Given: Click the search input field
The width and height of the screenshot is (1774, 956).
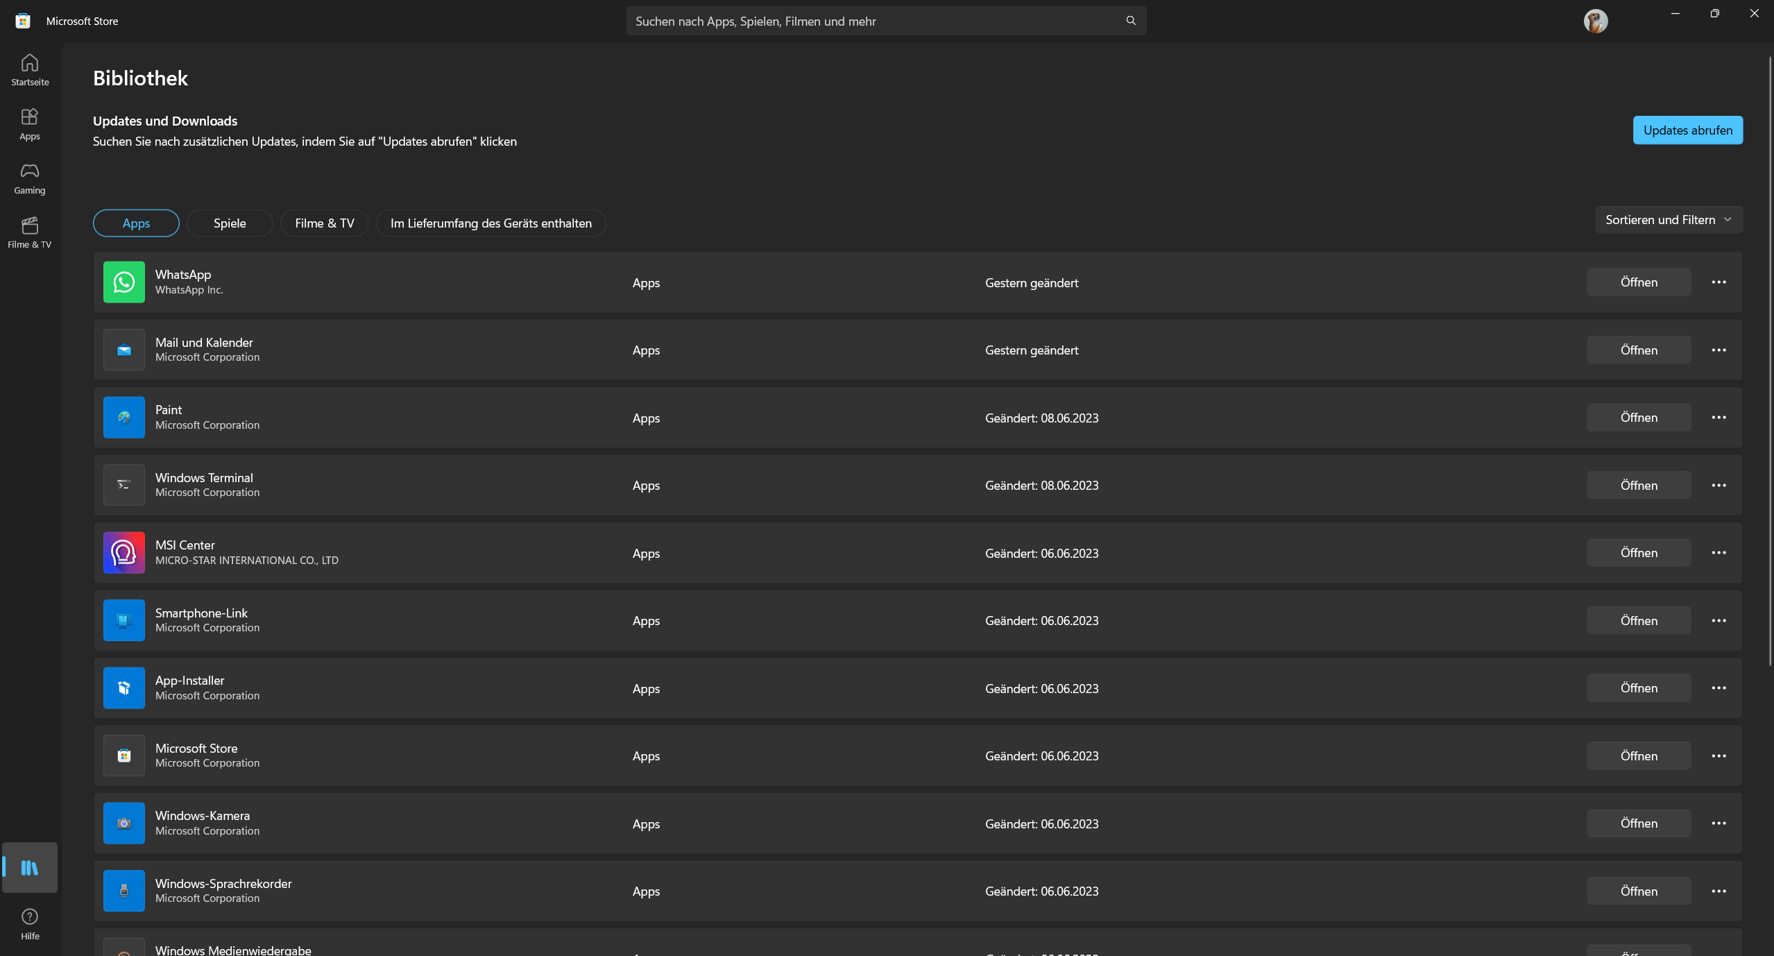Looking at the screenshot, I should [874, 21].
